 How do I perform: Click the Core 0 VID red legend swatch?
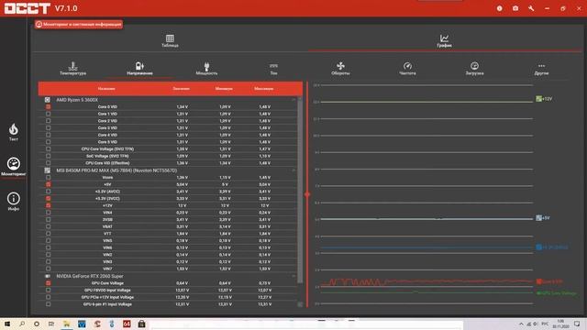(538, 281)
